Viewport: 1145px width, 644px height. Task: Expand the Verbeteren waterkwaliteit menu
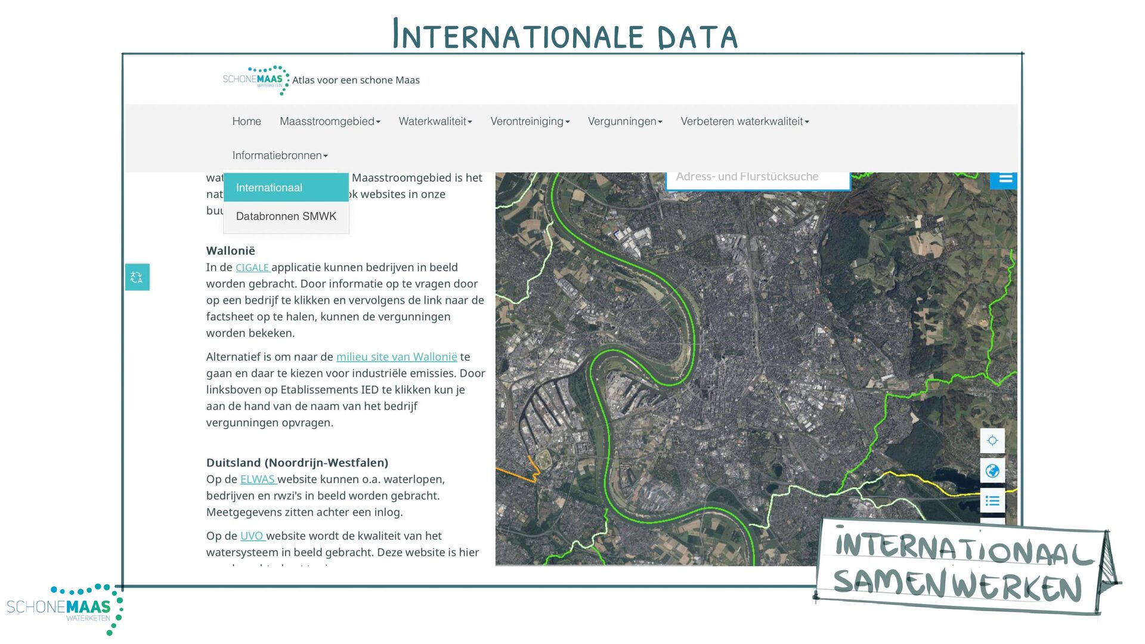(744, 122)
